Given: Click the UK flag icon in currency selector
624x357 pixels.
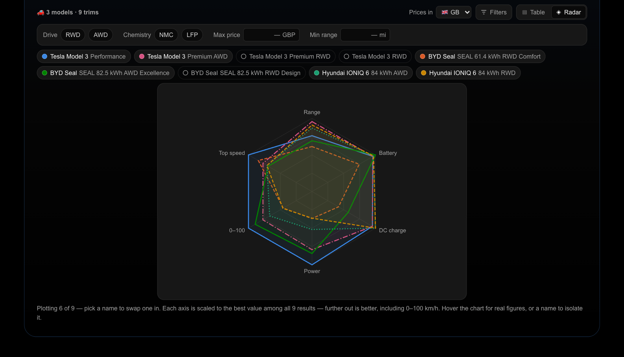Looking at the screenshot, I should (x=445, y=12).
